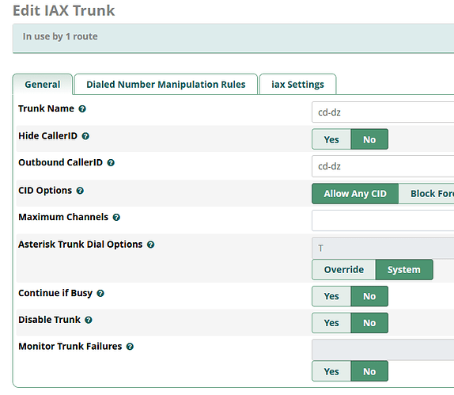
Task: Set Continue if Busy to Yes
Action: tap(331, 296)
